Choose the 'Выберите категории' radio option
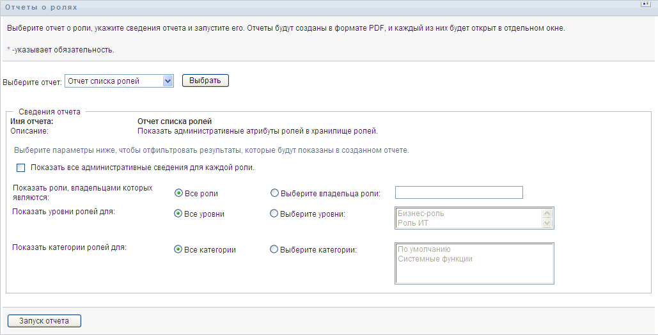658x335 pixels. pyautogui.click(x=275, y=250)
